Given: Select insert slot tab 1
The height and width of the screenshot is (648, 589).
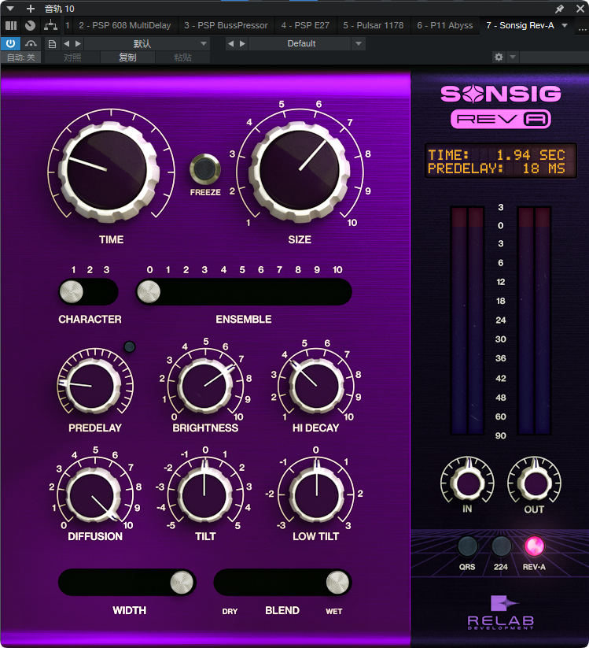Looking at the screenshot, I should 68,26.
